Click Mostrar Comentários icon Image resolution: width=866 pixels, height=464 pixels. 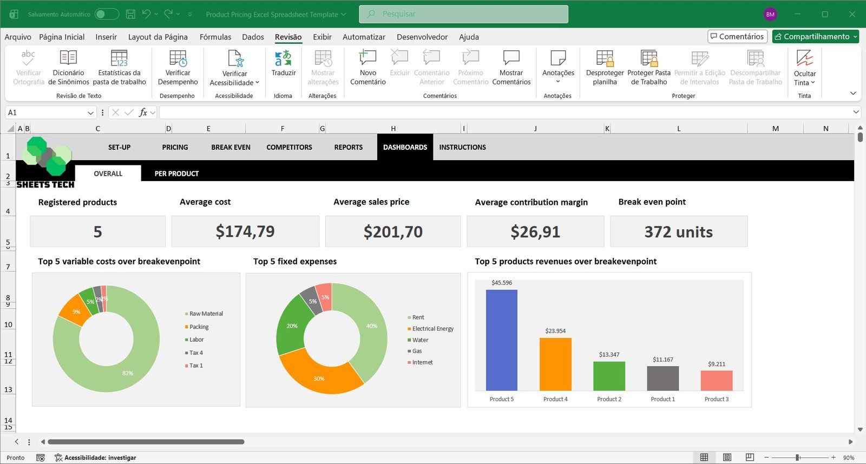tap(511, 58)
